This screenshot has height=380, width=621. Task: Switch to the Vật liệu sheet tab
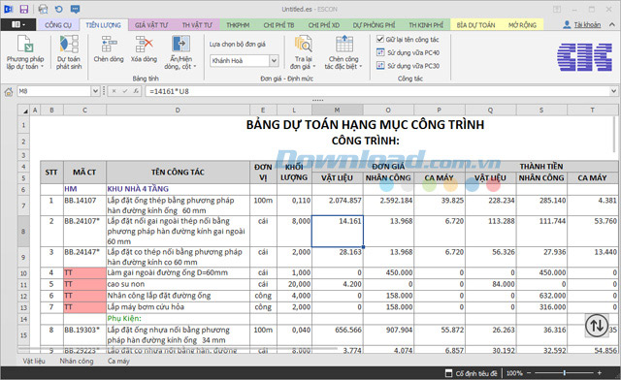point(34,361)
